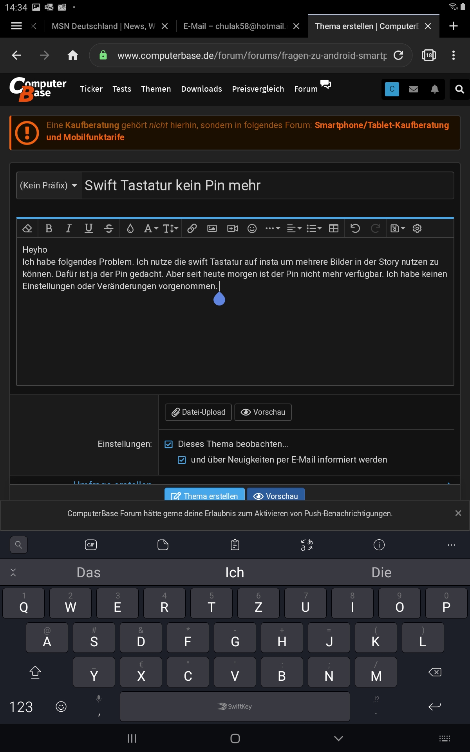Open the Kein Präfix prefix dropdown
Viewport: 470px width, 752px height.
click(49, 185)
